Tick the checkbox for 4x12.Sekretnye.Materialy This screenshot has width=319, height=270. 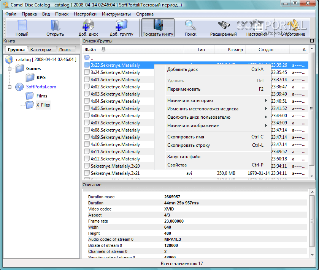tap(87, 159)
